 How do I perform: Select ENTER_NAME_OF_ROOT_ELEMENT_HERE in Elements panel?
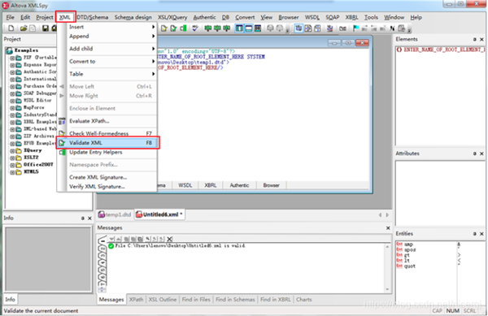coord(440,50)
